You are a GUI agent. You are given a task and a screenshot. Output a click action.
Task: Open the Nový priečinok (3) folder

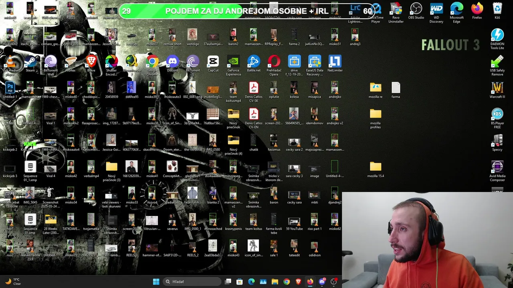(111, 171)
